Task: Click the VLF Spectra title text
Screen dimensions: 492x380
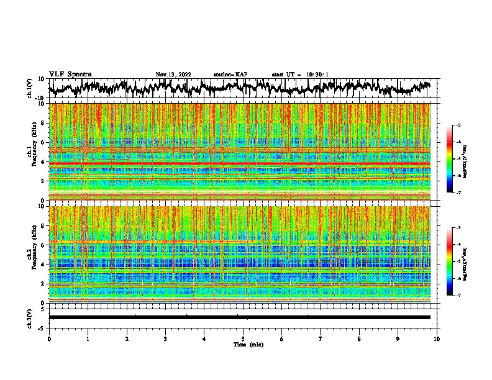Action: coord(70,75)
